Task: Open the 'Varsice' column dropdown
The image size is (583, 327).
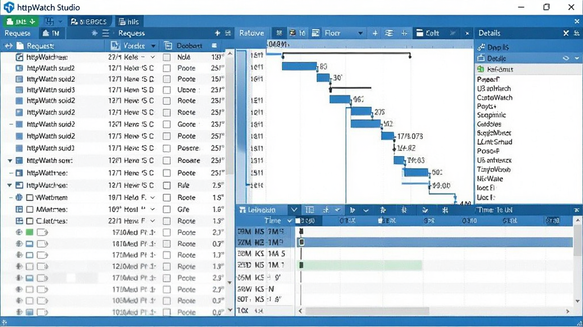Action: coord(153,46)
